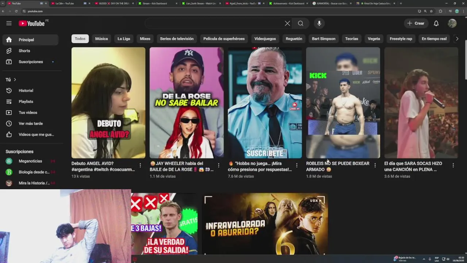Open La verdad de su salida video
This screenshot has width=467, height=263.
165,224
